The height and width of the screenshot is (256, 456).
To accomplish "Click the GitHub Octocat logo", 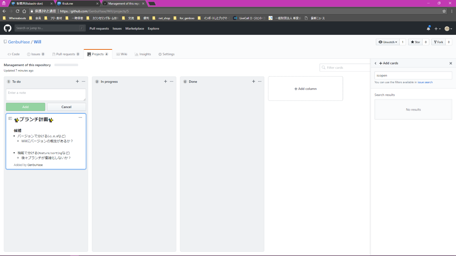I will (x=7, y=28).
